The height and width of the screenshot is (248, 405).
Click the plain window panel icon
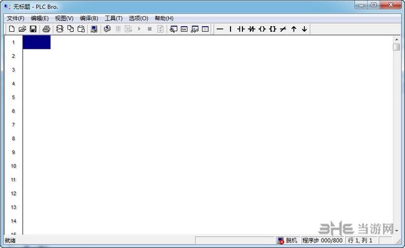206,29
